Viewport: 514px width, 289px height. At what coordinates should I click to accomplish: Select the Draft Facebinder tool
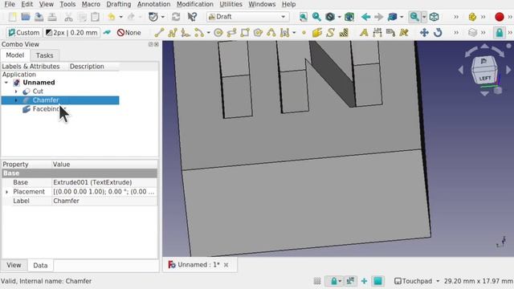317,32
